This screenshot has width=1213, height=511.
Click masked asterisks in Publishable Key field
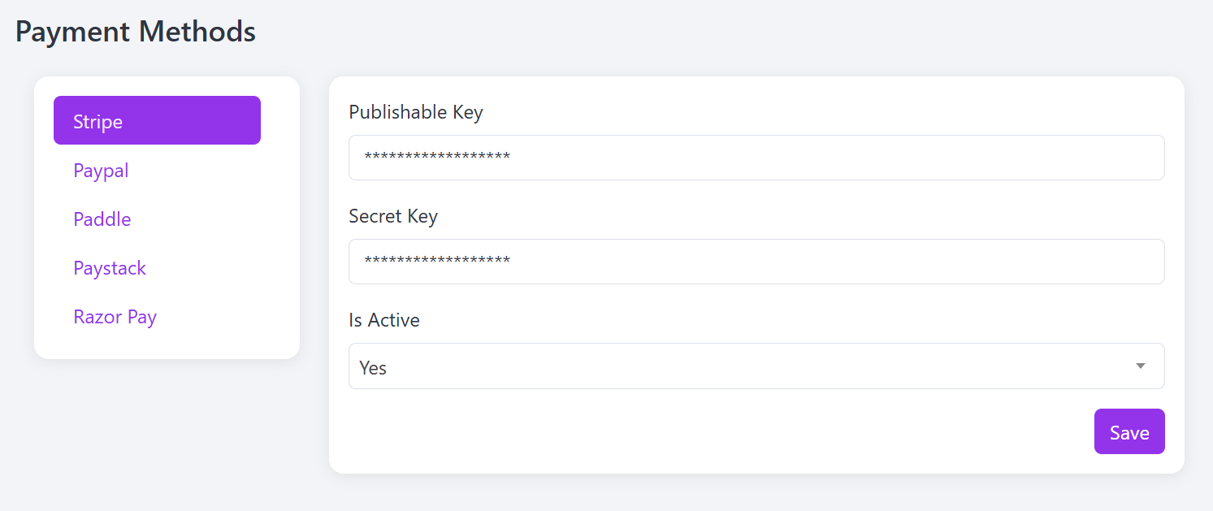pyautogui.click(x=437, y=157)
